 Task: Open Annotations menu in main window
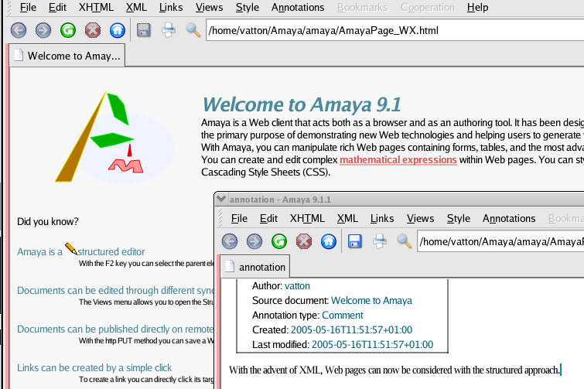click(x=298, y=8)
